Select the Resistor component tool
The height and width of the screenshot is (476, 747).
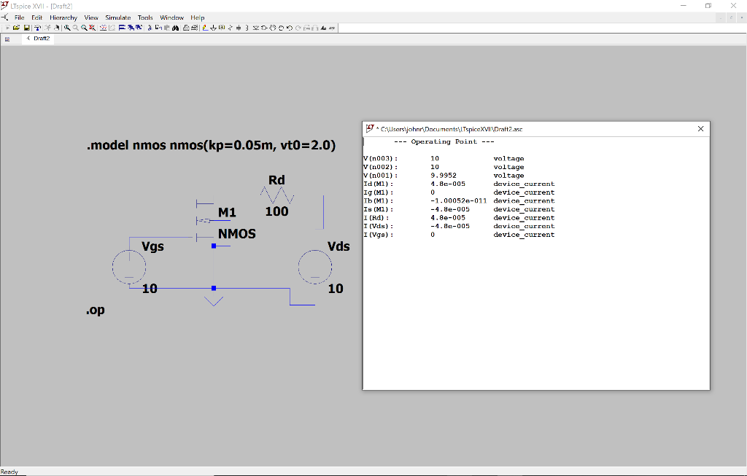click(231, 28)
